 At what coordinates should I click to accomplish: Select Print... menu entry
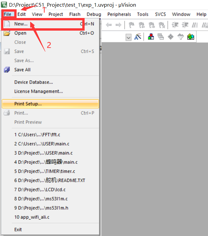click(x=50, y=113)
